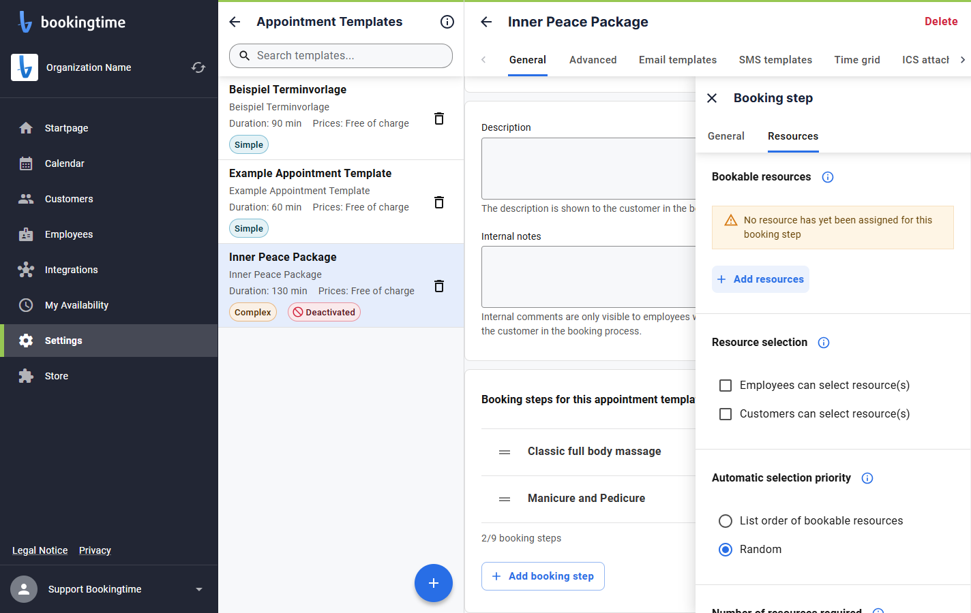Click the Privacy link
This screenshot has width=971, height=613.
95,550
